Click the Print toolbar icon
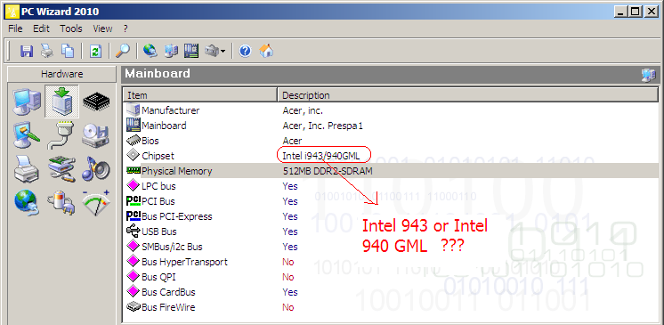Image resolution: width=664 pixels, height=325 pixels. tap(46, 52)
